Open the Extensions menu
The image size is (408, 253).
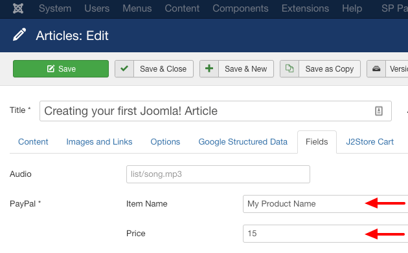click(305, 8)
